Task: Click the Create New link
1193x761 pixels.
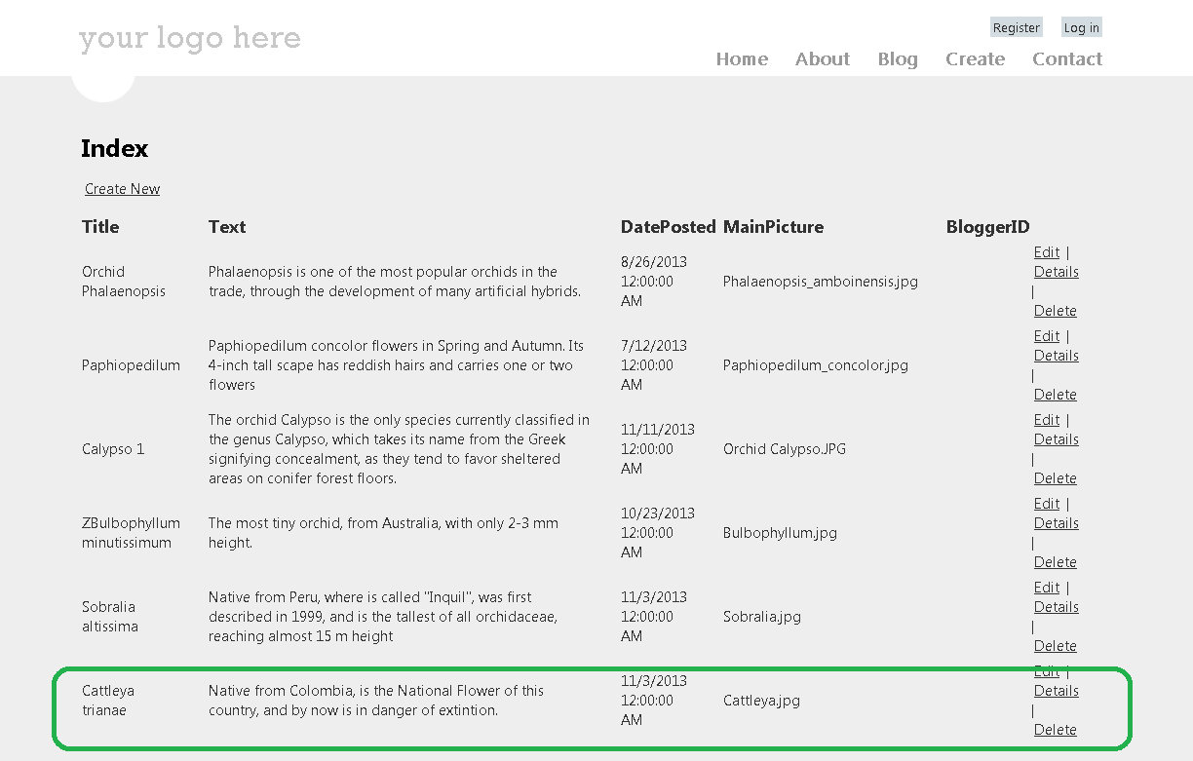Action: (x=122, y=189)
